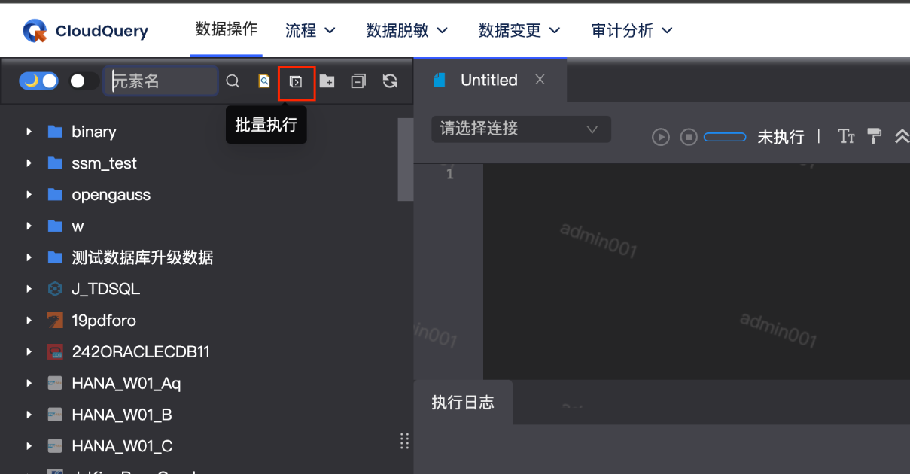Click the execution progress bar
The image size is (910, 474).
tap(725, 137)
